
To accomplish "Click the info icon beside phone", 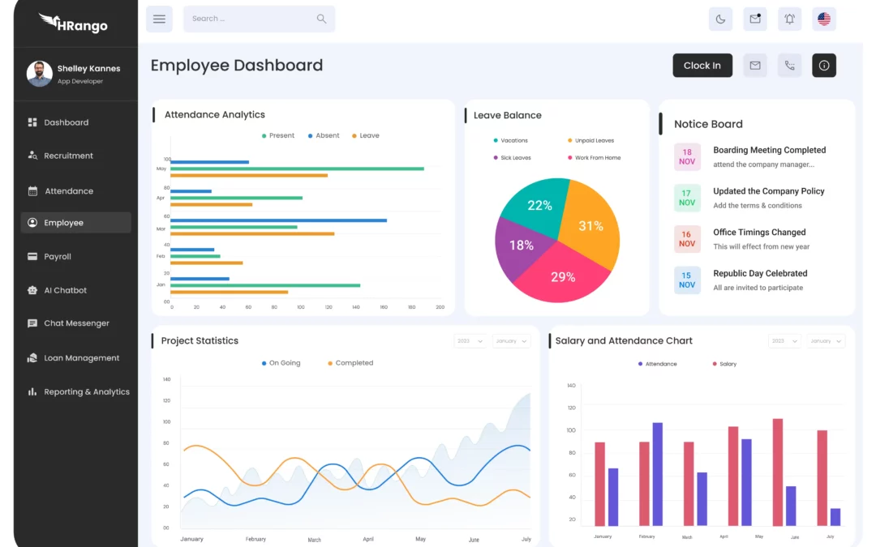I will click(824, 66).
